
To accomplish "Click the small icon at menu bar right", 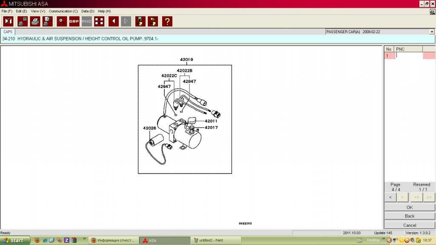I will click(433, 11).
